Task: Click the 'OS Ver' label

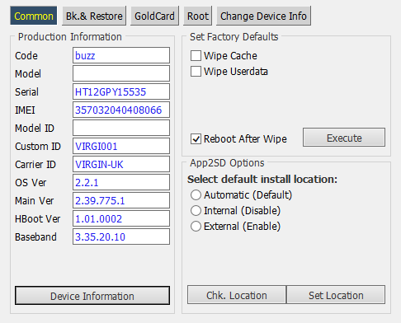Action: pyautogui.click(x=31, y=183)
